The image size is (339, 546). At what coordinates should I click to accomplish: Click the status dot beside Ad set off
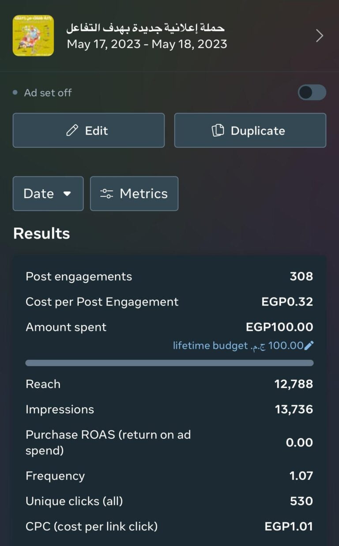(15, 93)
